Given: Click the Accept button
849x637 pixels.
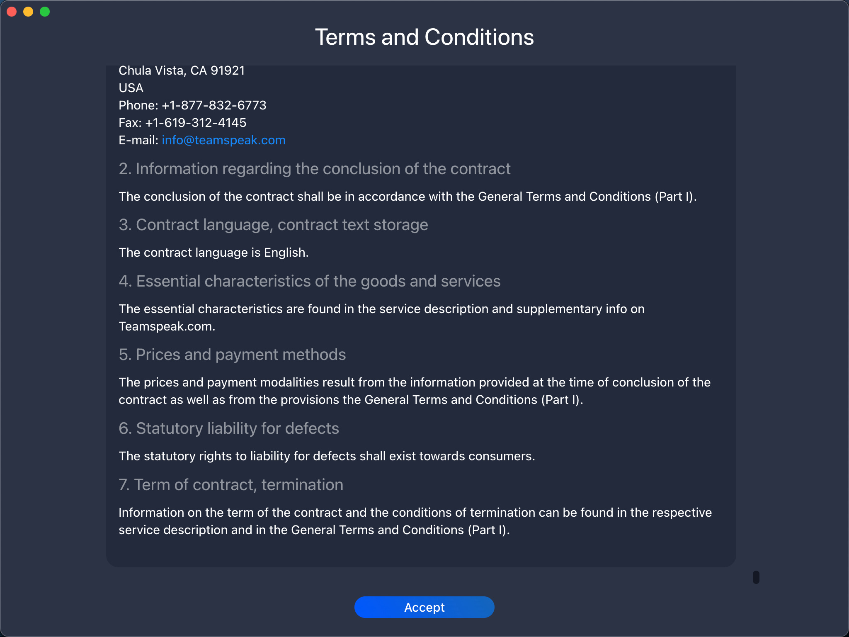Looking at the screenshot, I should pos(424,607).
